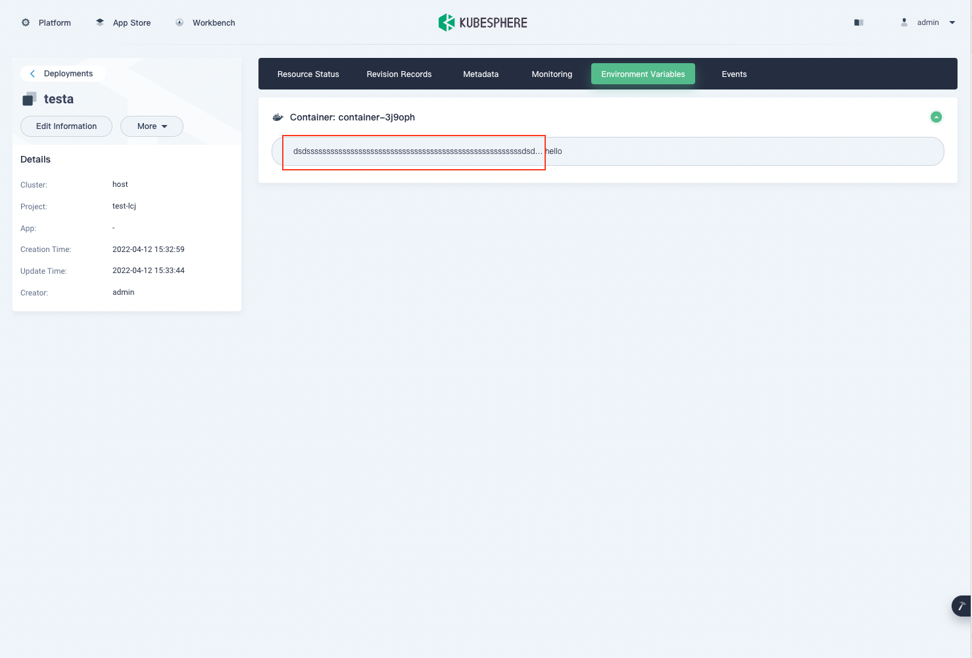Select the Resource Status tab
Image resolution: width=972 pixels, height=658 pixels.
pos(308,74)
